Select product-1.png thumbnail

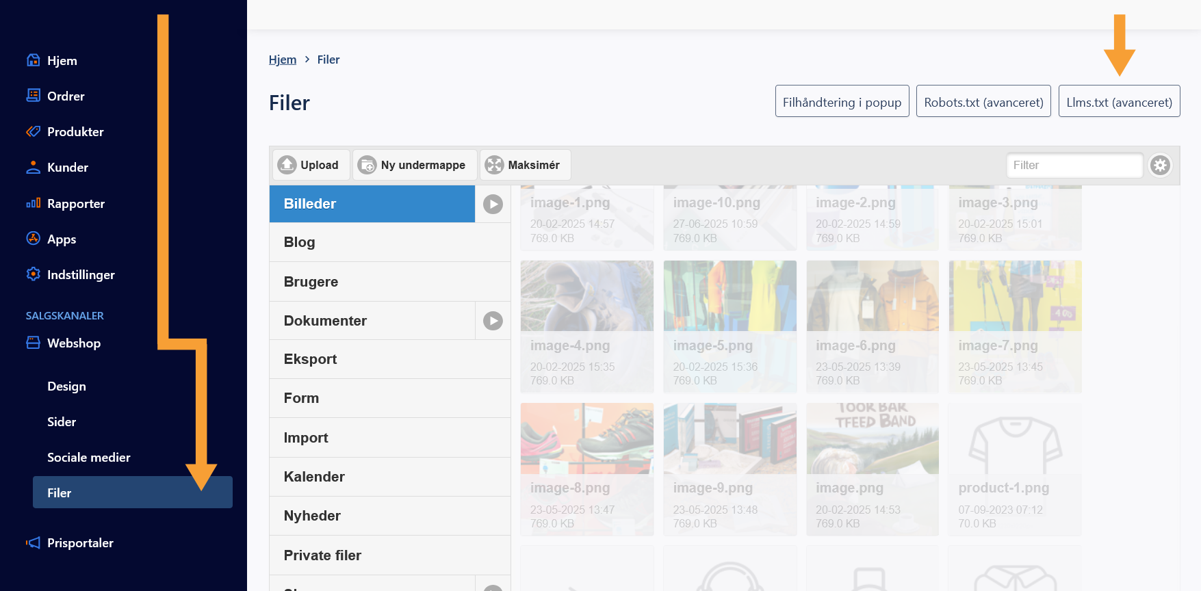click(1016, 469)
